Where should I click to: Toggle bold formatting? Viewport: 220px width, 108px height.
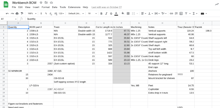[101, 13]
